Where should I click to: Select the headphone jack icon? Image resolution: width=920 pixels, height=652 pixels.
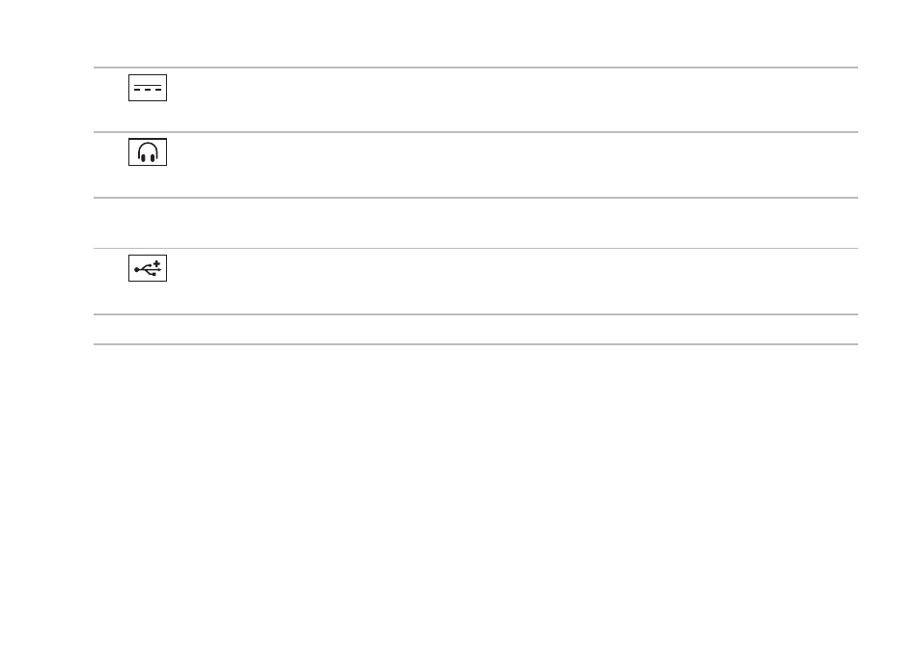pyautogui.click(x=148, y=151)
